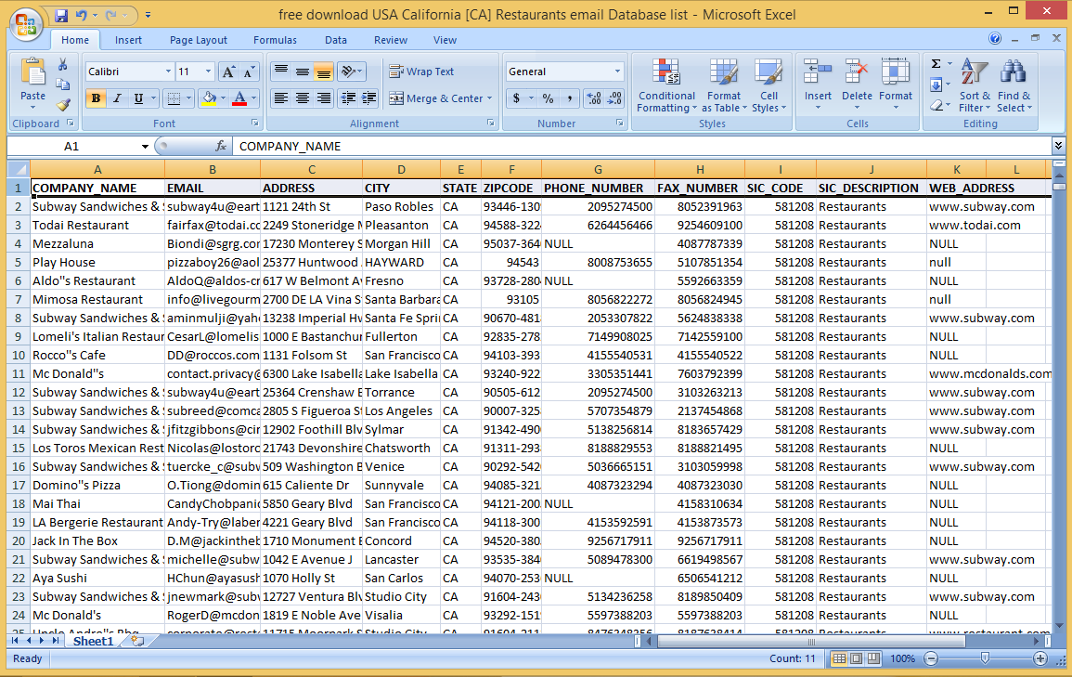Open Format as Table gallery
The image size is (1072, 677).
[723, 85]
